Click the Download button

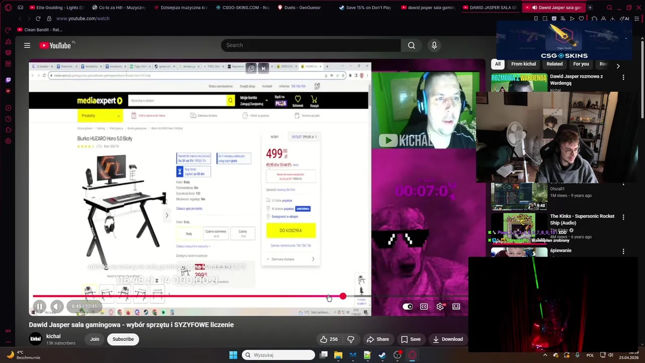pyautogui.click(x=448, y=339)
